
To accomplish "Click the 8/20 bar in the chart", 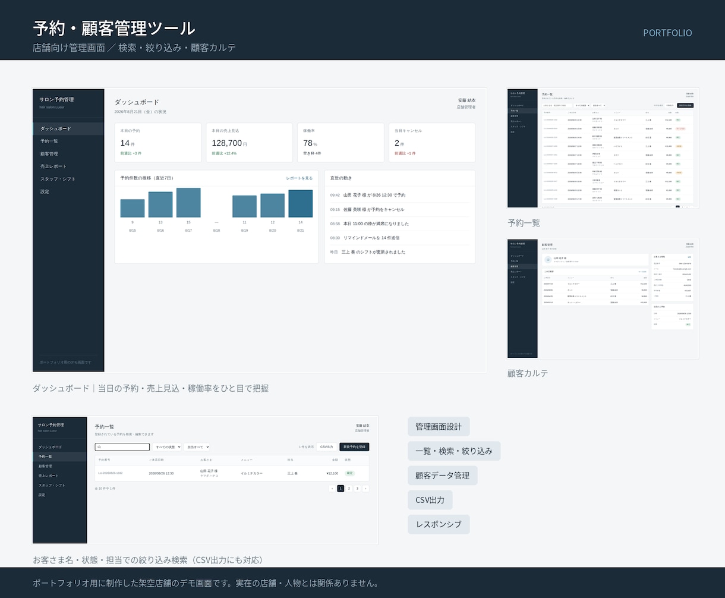I will (272, 205).
